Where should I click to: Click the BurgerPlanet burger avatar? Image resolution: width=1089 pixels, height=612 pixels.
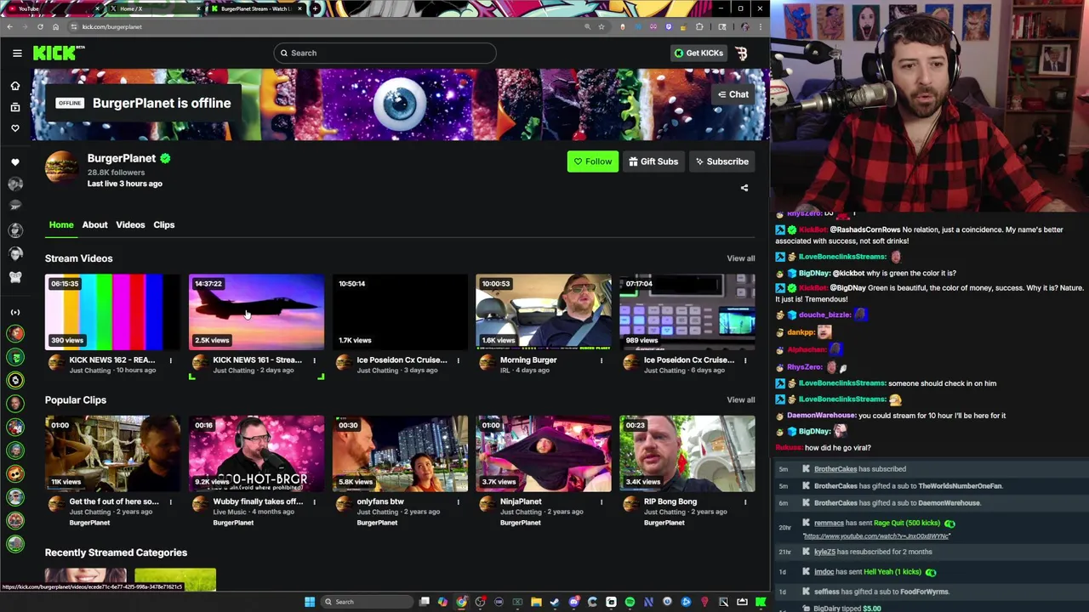(61, 167)
